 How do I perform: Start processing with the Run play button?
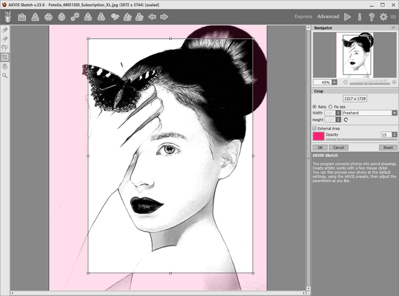[x=347, y=17]
